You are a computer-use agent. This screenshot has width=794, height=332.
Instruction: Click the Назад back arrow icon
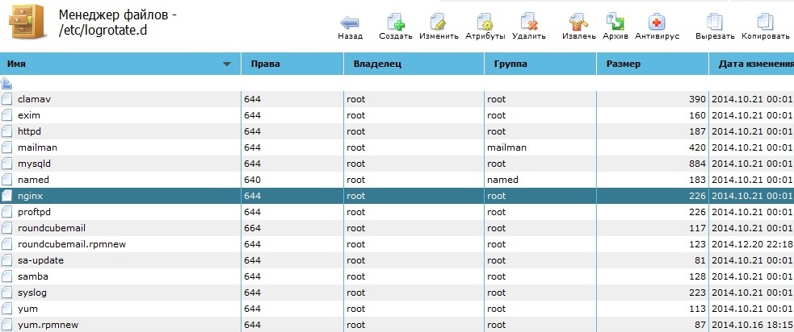350,22
